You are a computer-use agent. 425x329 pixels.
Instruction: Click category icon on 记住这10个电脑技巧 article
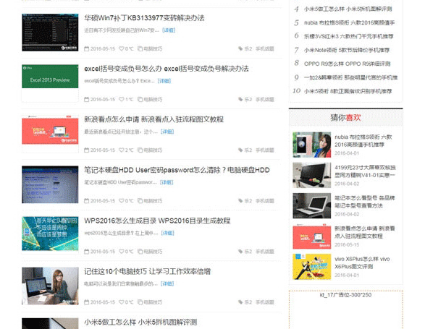coord(140,302)
